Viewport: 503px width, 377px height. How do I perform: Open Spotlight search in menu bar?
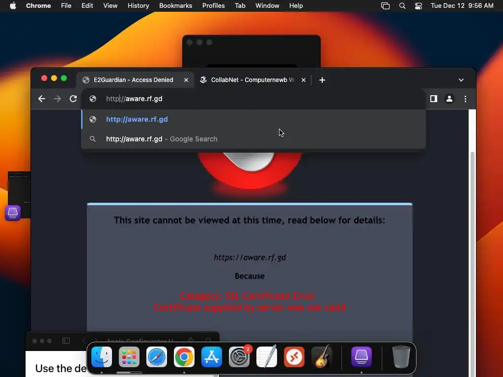[402, 6]
